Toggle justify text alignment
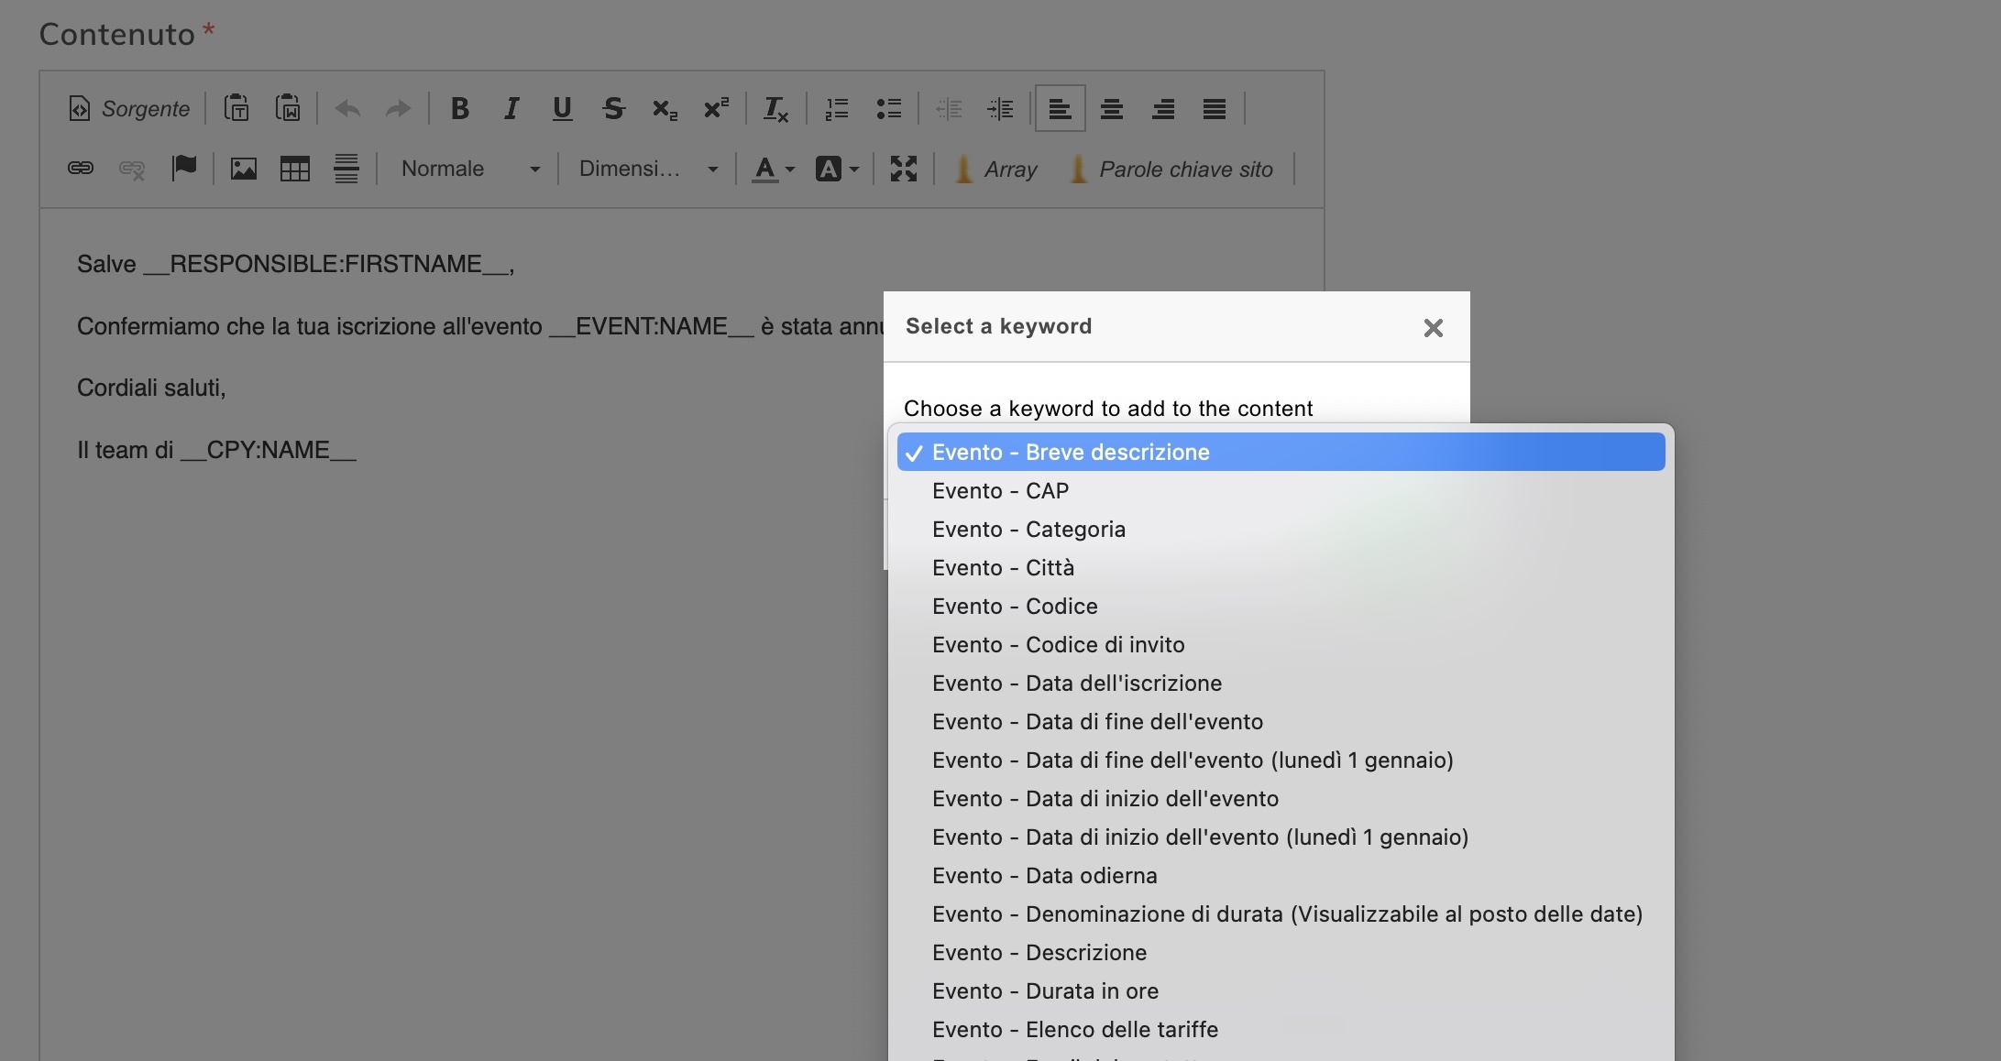 [x=1214, y=109]
